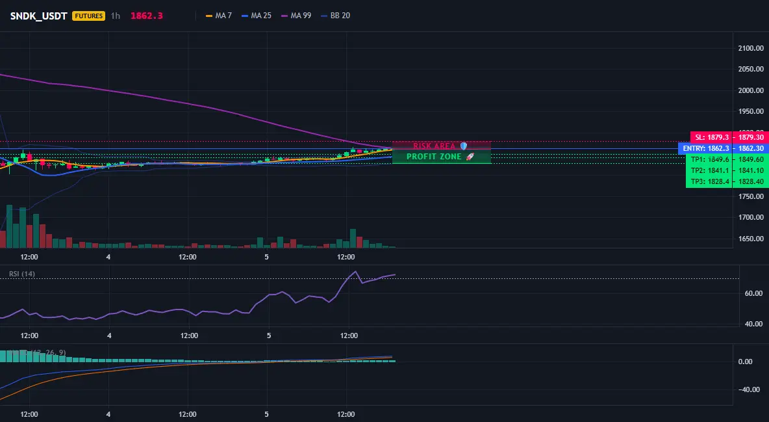
Task: Open the SNDK_USDT symbol selector
Action: (x=39, y=16)
